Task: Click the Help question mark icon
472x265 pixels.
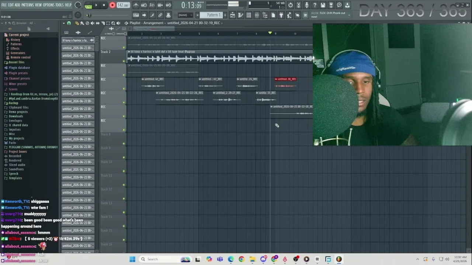Action: tap(315, 5)
